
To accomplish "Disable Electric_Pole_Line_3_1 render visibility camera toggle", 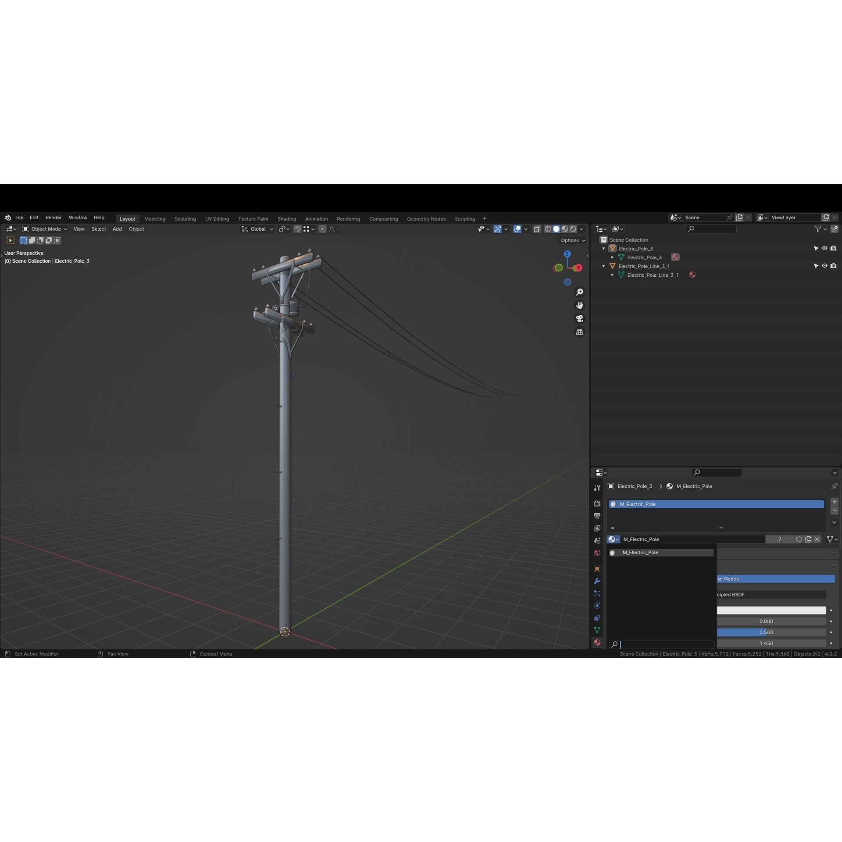I will pyautogui.click(x=834, y=266).
